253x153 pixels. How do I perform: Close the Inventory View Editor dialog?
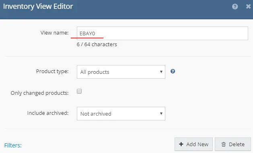[248, 6]
